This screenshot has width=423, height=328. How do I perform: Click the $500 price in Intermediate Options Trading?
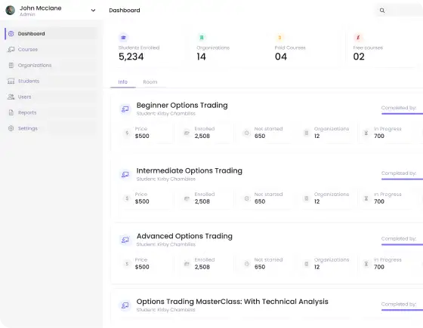pos(142,201)
